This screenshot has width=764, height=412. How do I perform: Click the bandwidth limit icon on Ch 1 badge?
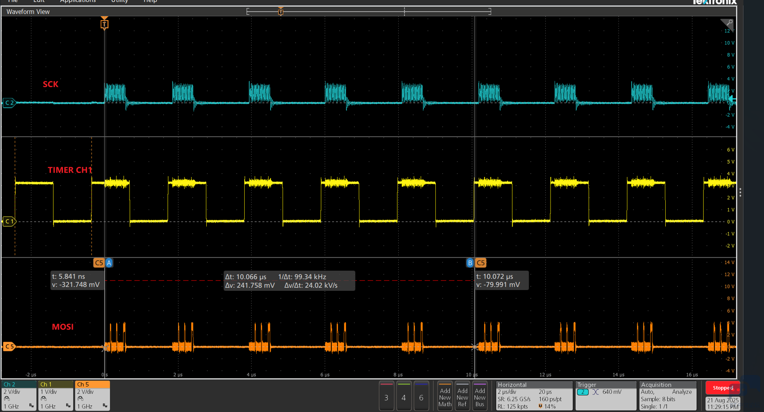pos(68,406)
